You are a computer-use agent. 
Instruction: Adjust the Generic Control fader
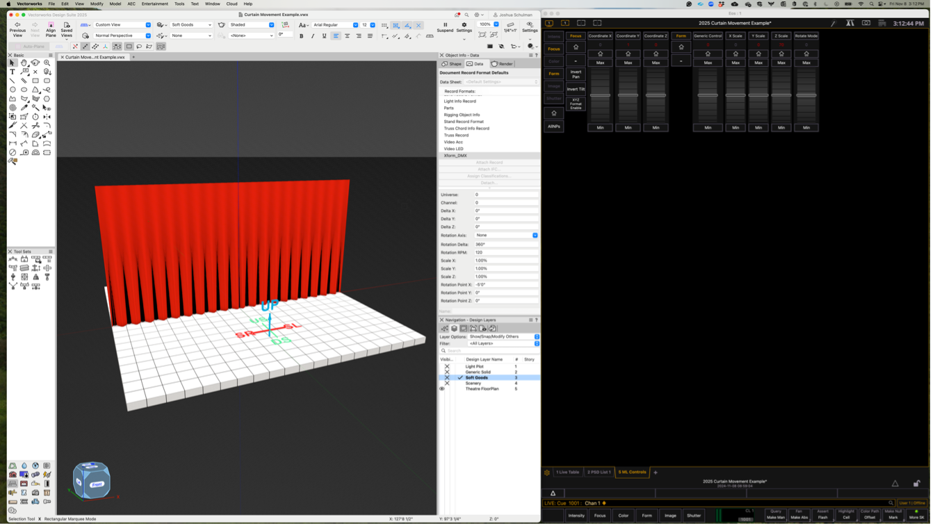pos(708,95)
